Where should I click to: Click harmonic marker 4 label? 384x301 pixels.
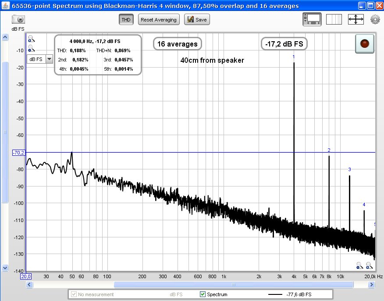[x=364, y=204]
